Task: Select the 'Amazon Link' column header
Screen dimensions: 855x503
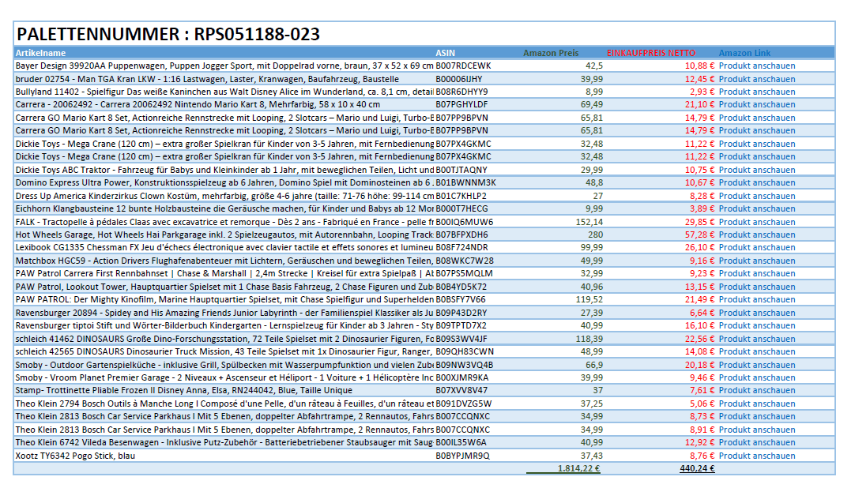Action: (744, 53)
